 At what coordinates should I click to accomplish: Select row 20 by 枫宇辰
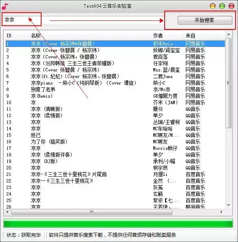115,168
